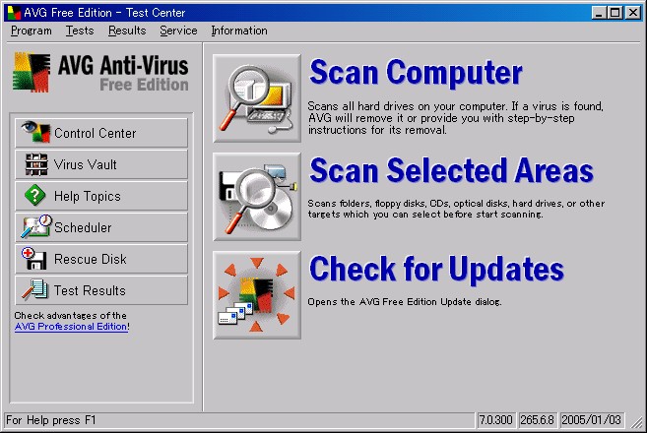This screenshot has height=433, width=647.
Task: Click the Scan Computer magnifier icon button
Action: [x=257, y=98]
